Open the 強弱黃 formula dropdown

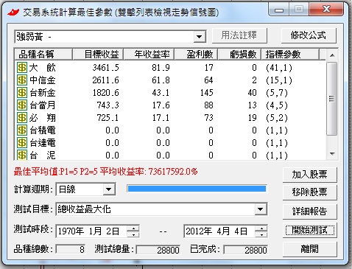tap(200, 37)
